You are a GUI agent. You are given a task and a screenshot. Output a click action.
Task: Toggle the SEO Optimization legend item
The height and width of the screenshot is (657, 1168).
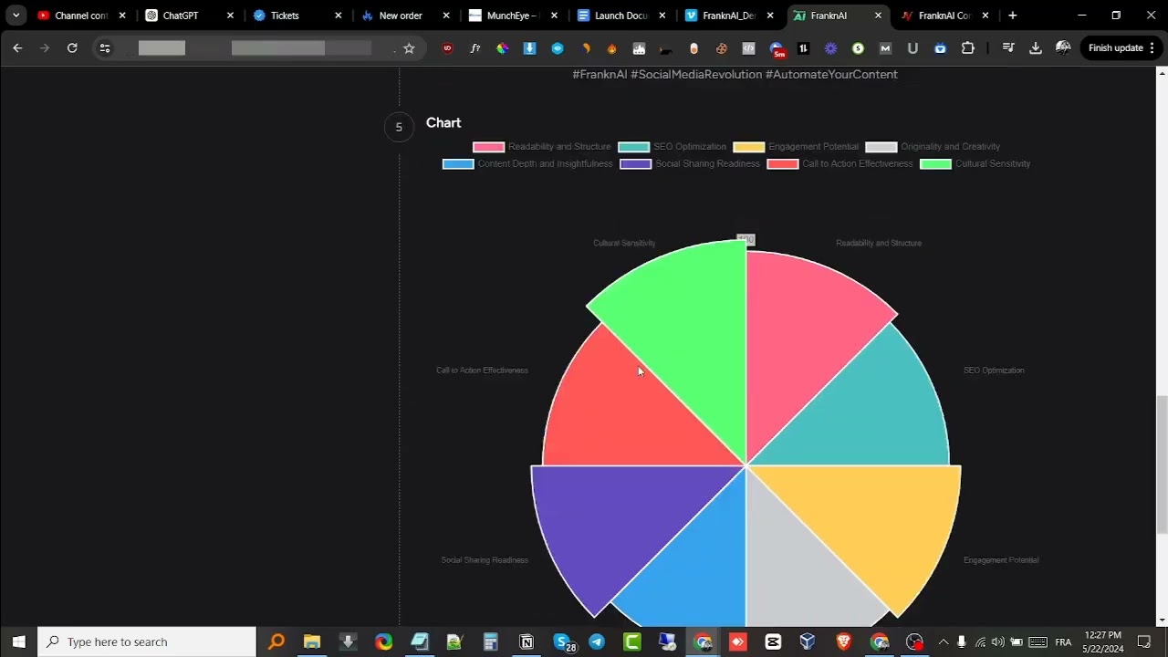point(672,147)
